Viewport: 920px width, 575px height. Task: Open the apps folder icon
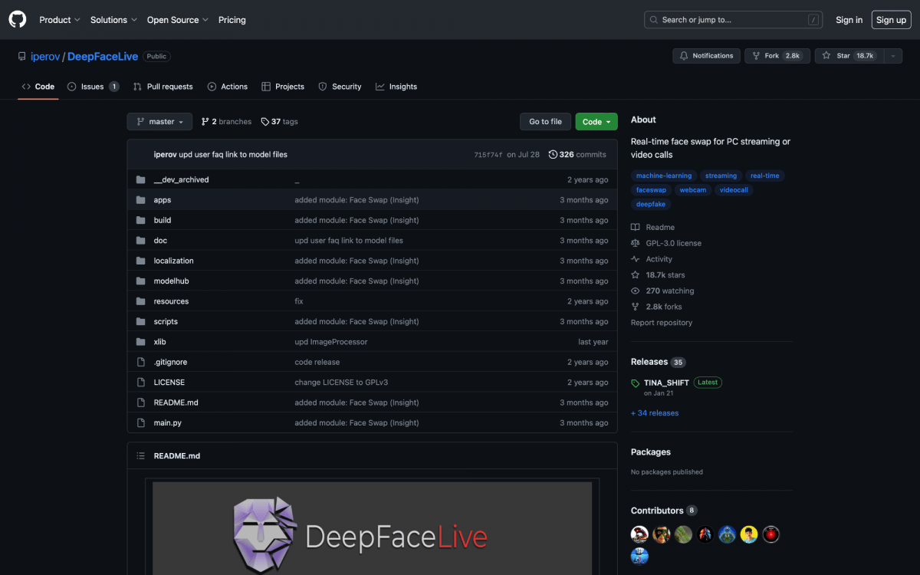click(x=140, y=199)
